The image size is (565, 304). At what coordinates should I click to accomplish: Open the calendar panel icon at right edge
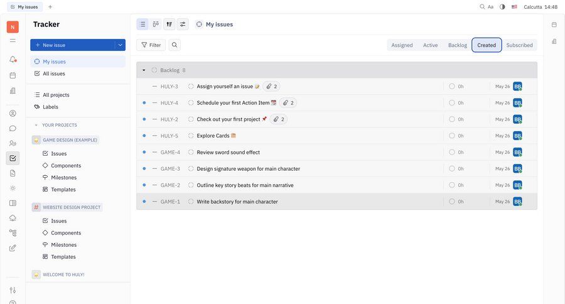[554, 24]
